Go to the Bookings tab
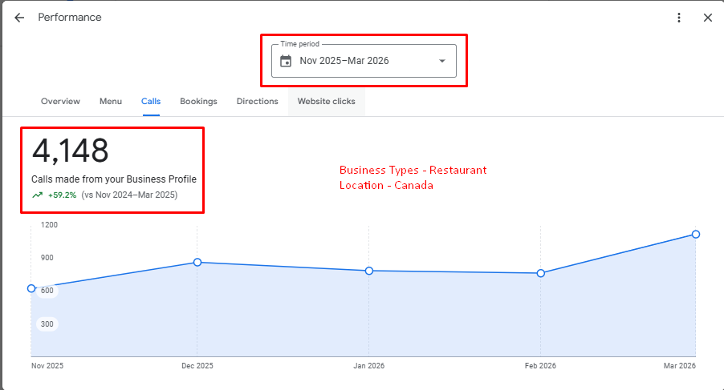Viewport: 724px width, 390px height. 198,102
